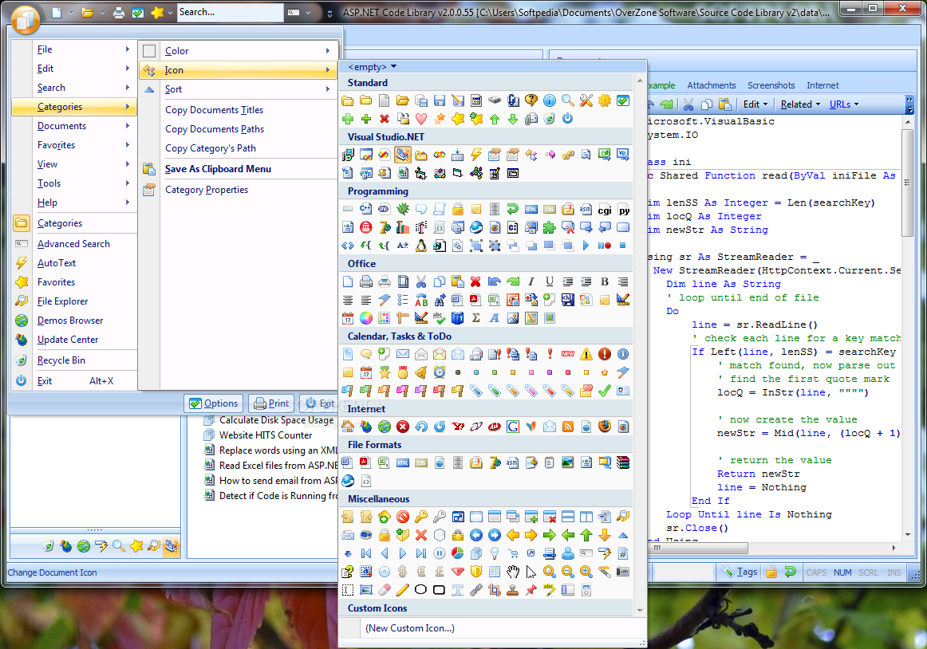Open the star favorites dropdown arrow in title toolbar
Image resolution: width=927 pixels, height=649 pixels.
[170, 13]
